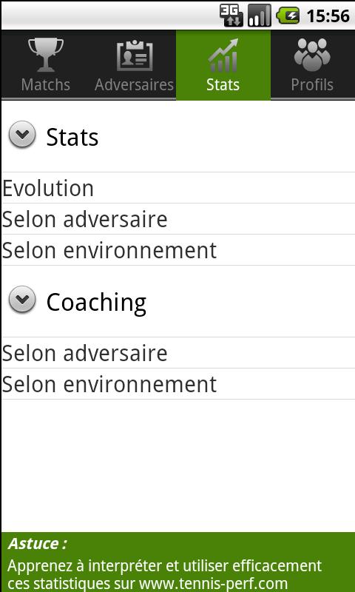The image size is (355, 592).
Task: Tap the 3G data status icon
Action: pyautogui.click(x=231, y=16)
